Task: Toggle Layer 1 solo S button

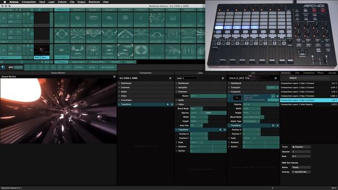Action: tap(18, 48)
